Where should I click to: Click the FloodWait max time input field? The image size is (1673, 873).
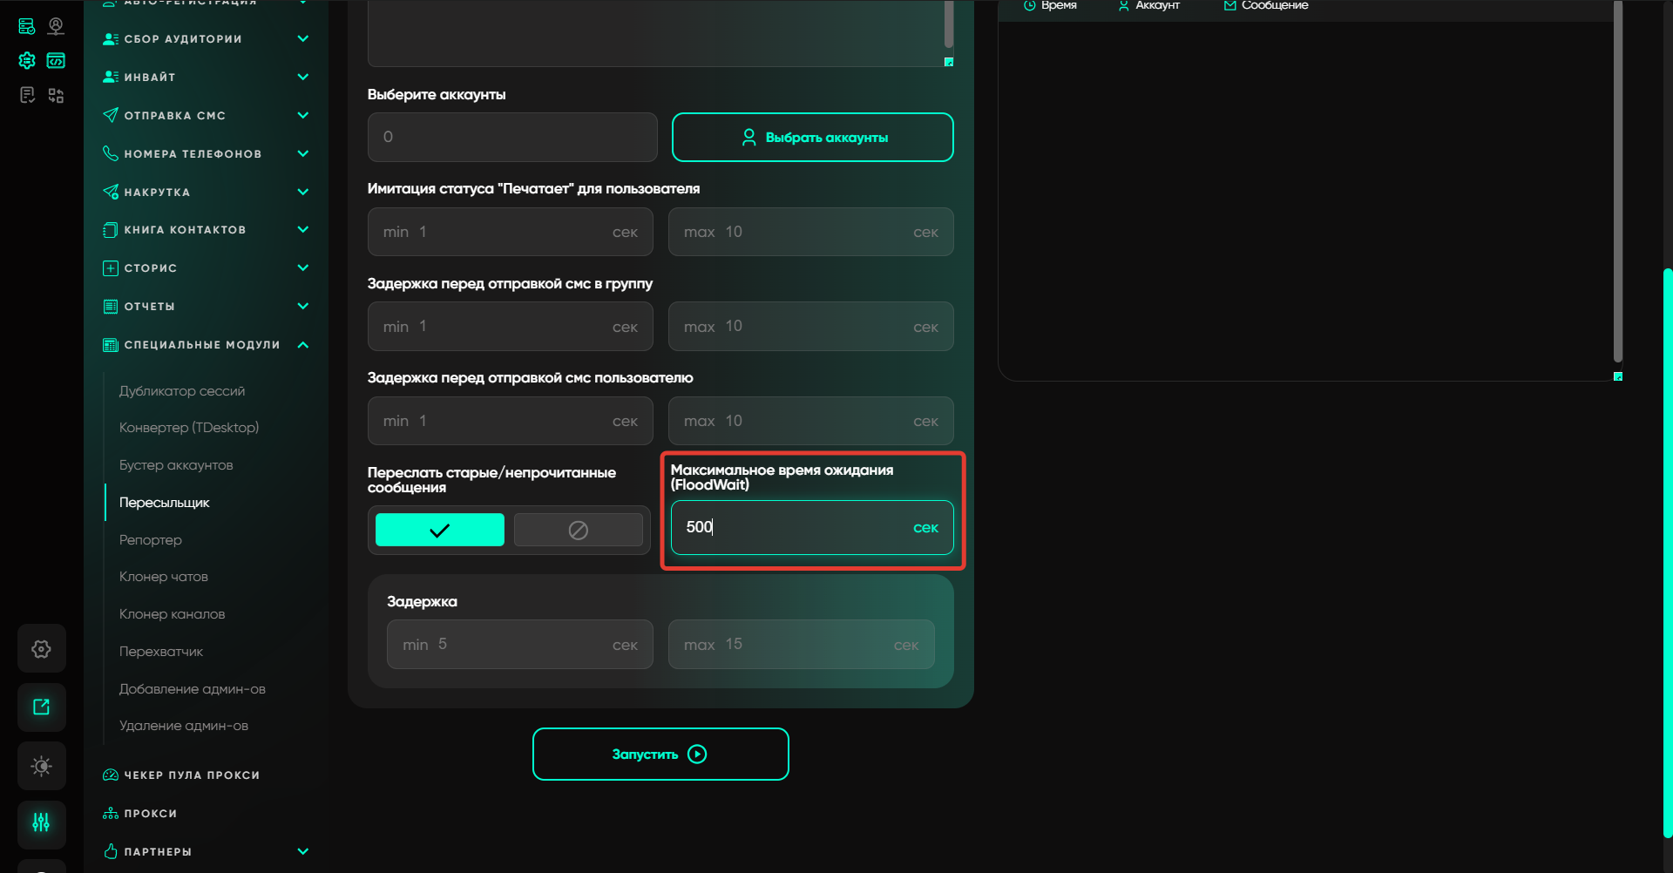coord(793,528)
